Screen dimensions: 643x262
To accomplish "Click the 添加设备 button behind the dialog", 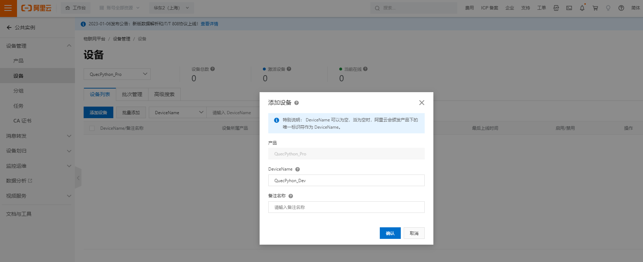I will click(98, 112).
